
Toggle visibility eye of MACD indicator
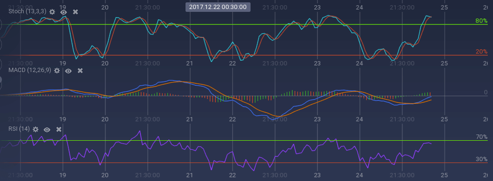68,71
